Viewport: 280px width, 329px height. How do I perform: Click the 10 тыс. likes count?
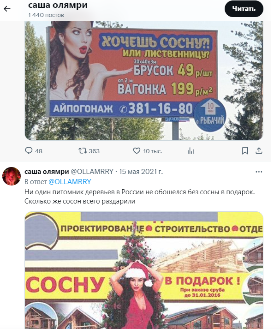(153, 151)
